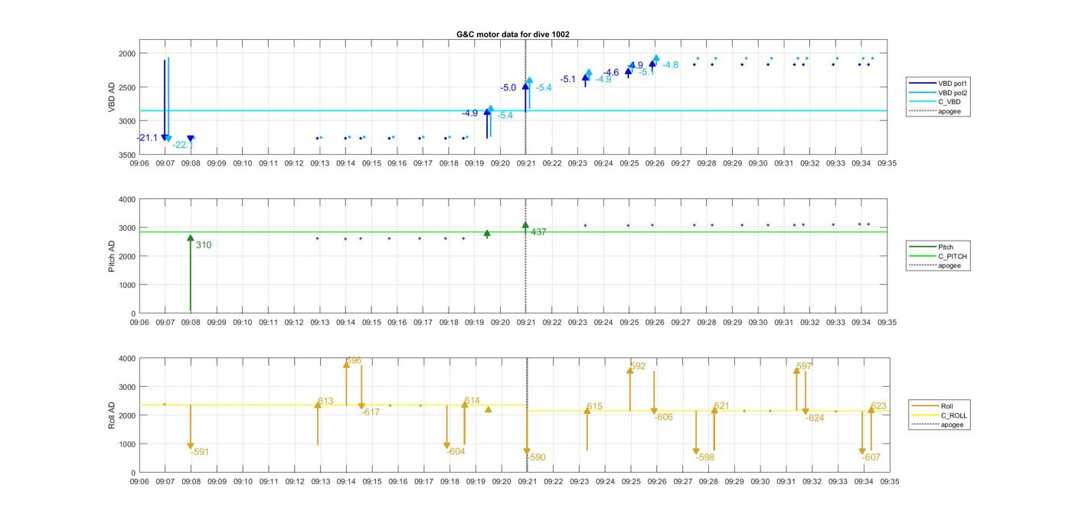
Task: Click the "592" roll data label
Action: pos(639,366)
